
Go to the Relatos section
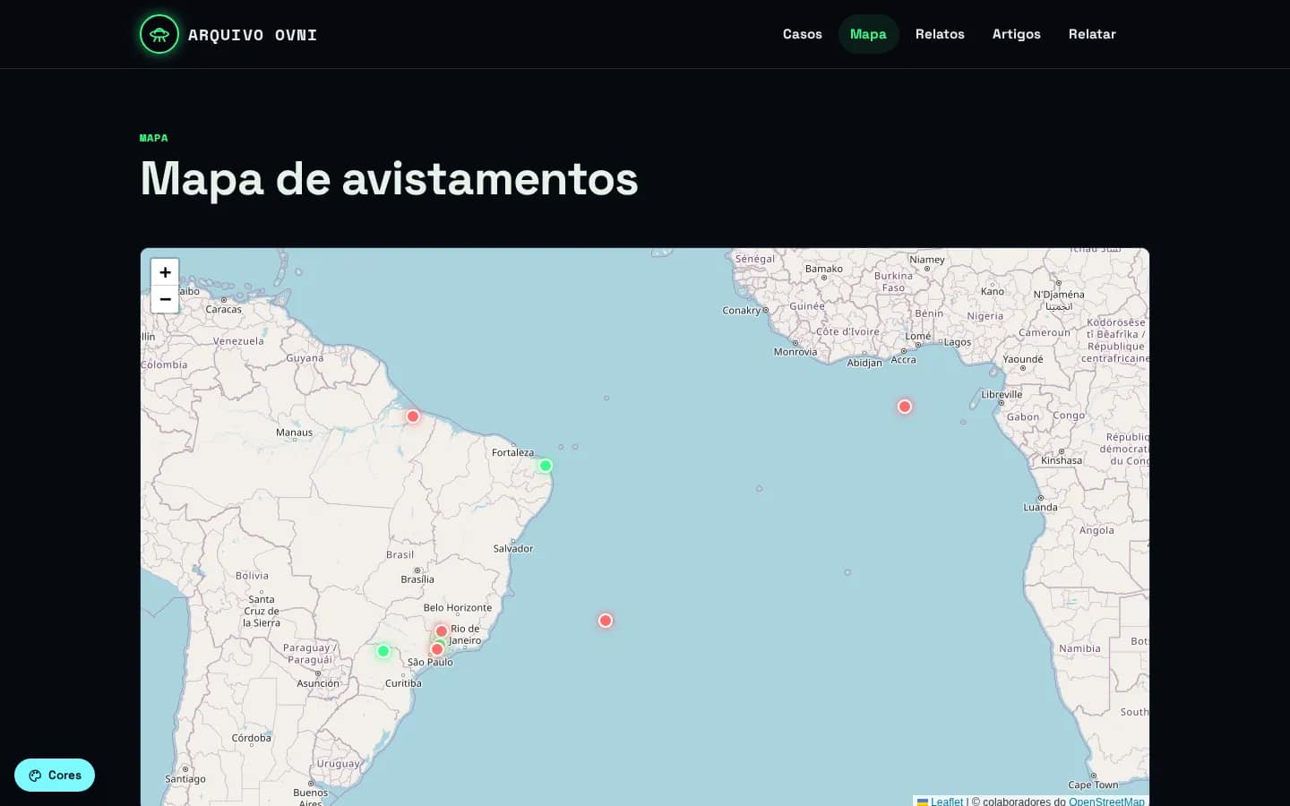940,34
